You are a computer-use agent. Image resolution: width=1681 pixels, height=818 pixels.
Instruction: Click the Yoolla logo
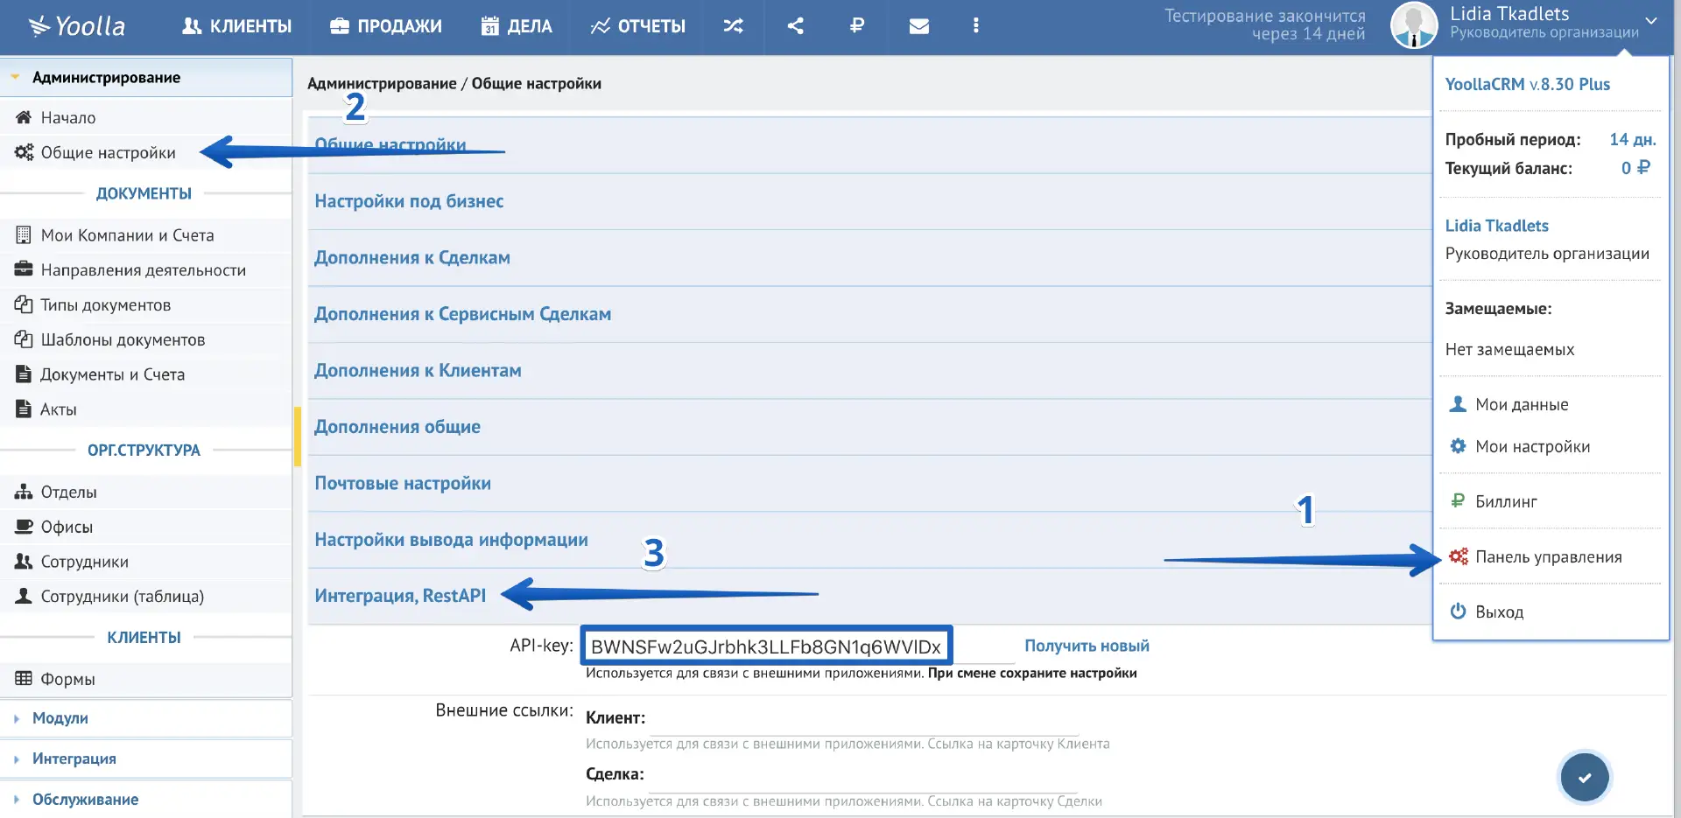pos(77,26)
